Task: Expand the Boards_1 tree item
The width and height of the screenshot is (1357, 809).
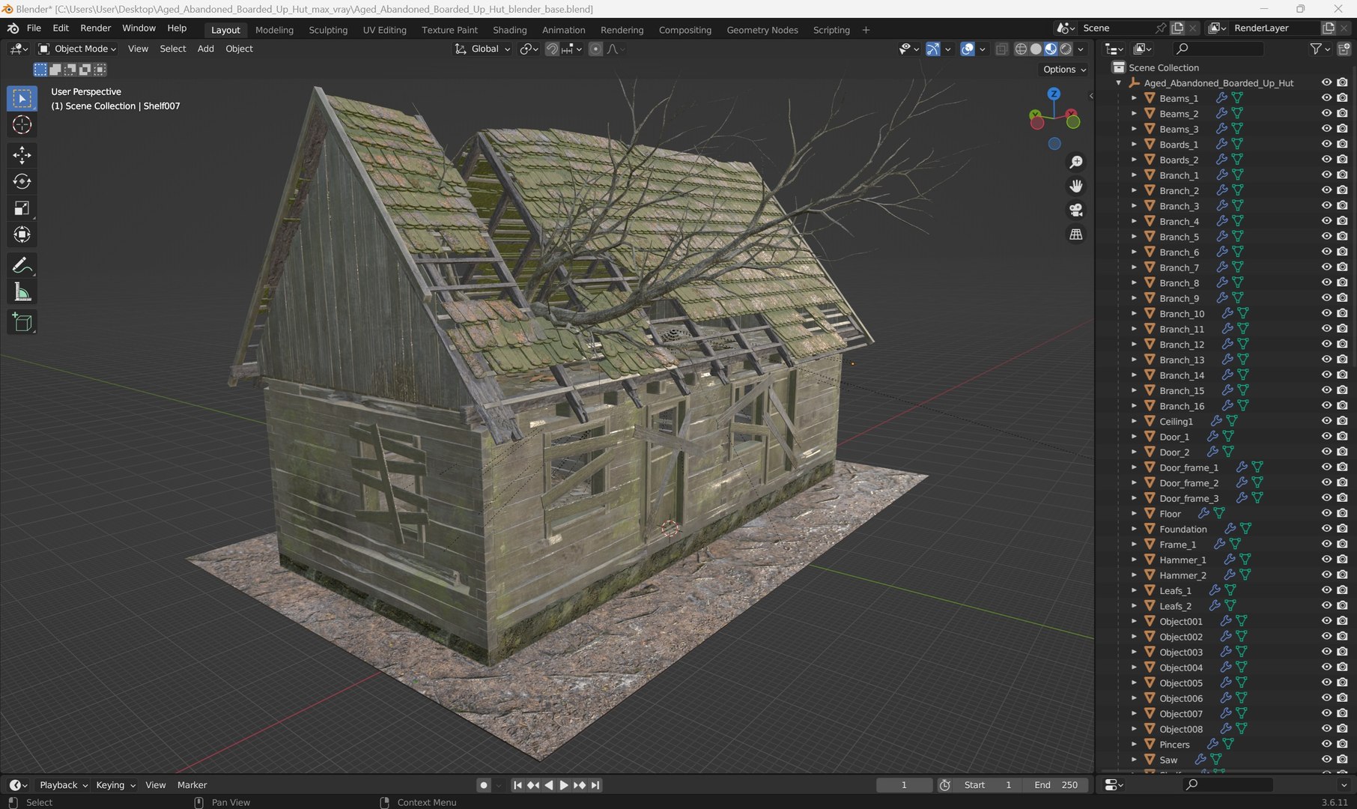Action: click(x=1134, y=145)
